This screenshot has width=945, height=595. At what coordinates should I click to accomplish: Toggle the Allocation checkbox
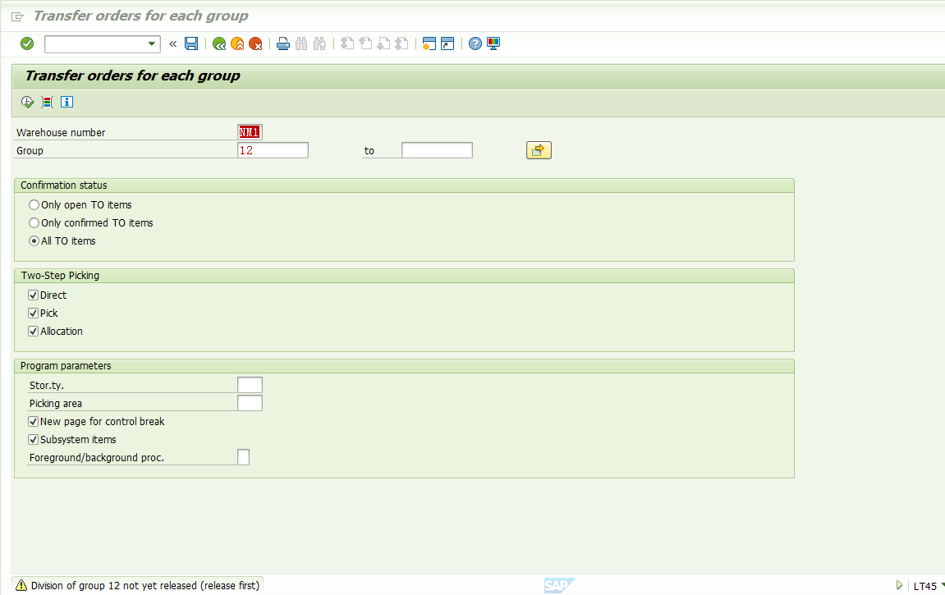[x=33, y=332]
